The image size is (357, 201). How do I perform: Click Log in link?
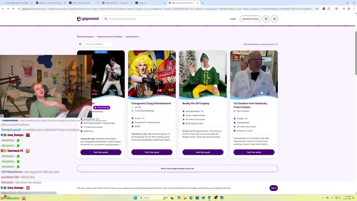coord(233,19)
